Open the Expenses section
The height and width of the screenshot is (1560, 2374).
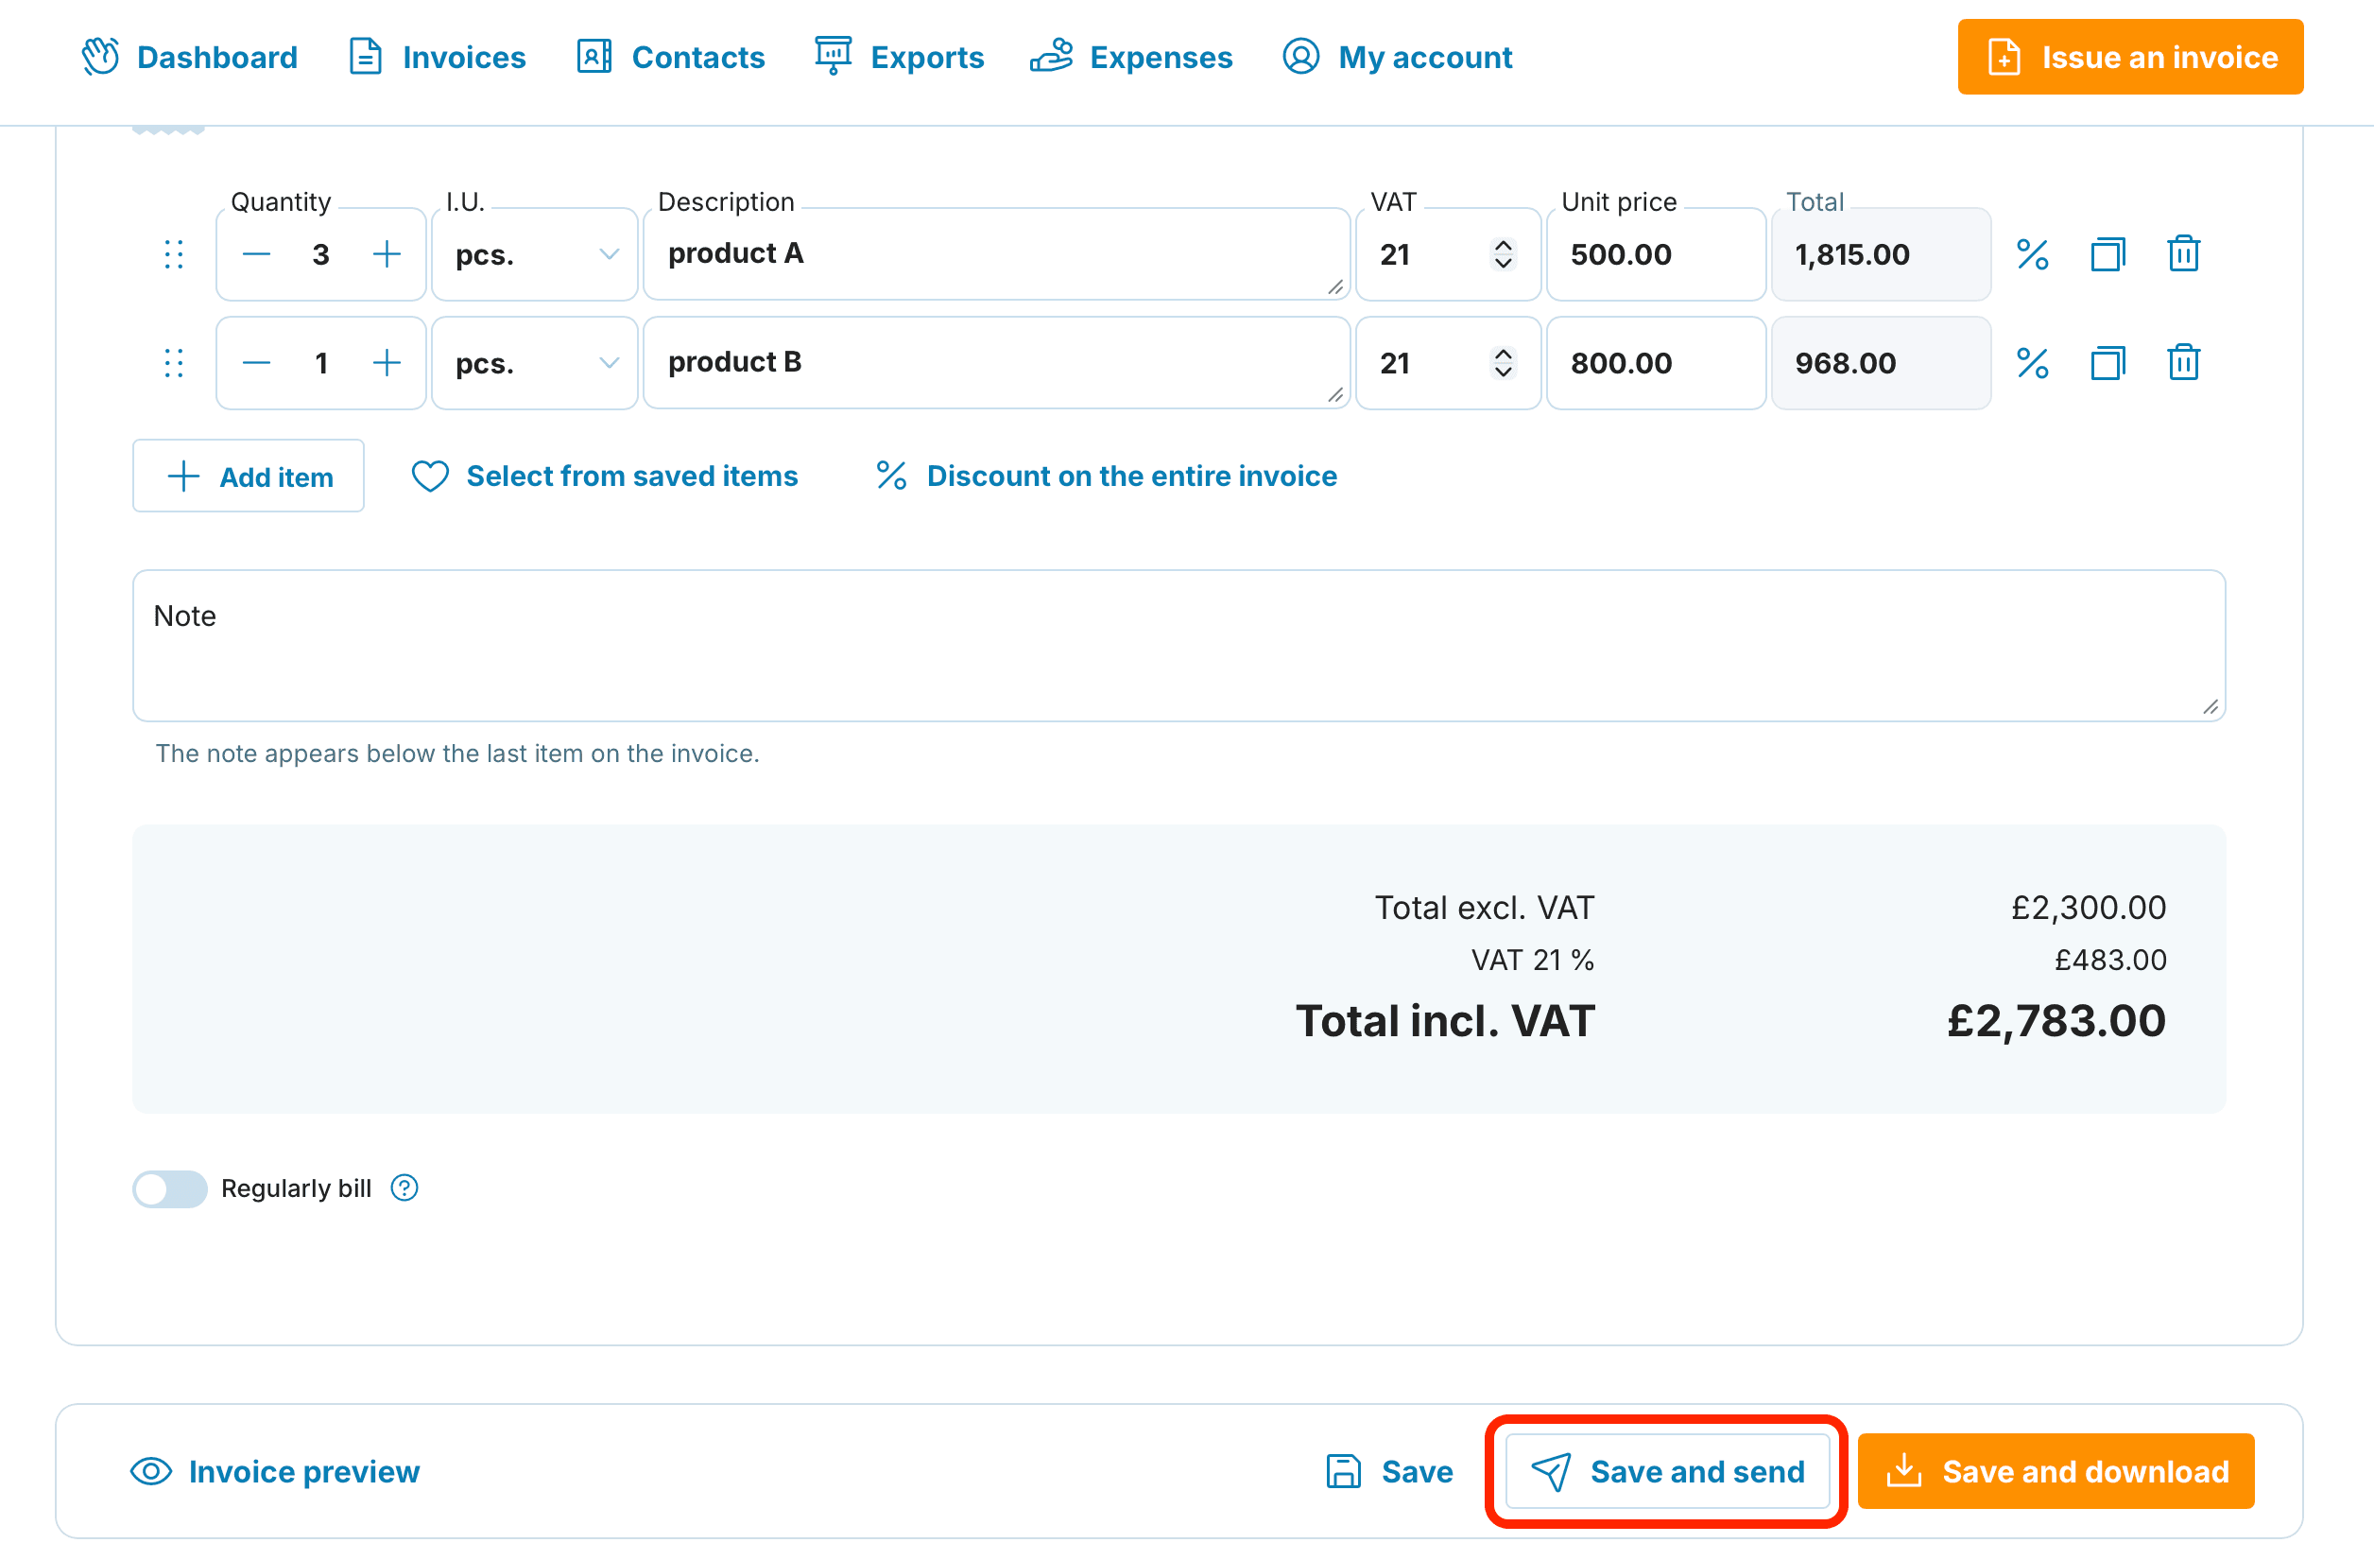(x=1131, y=57)
